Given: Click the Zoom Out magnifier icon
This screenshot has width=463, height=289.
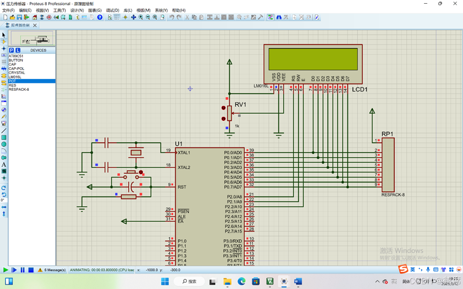Looking at the screenshot, I should pyautogui.click(x=148, y=18).
